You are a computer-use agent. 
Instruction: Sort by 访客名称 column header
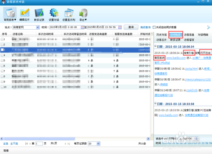point(18,34)
